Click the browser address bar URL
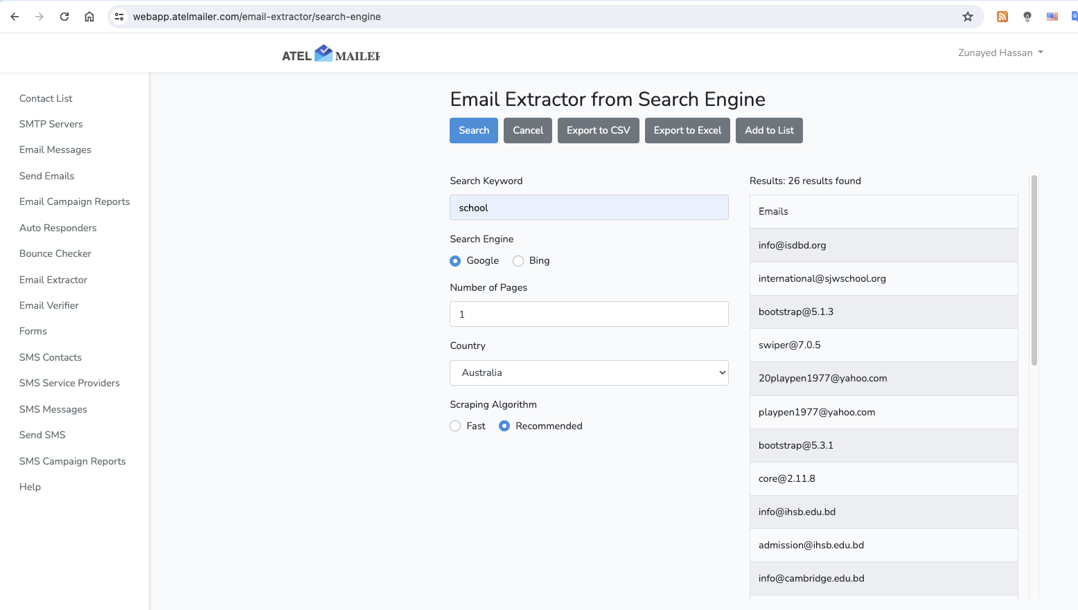Viewport: 1078px width, 610px height. 257,17
